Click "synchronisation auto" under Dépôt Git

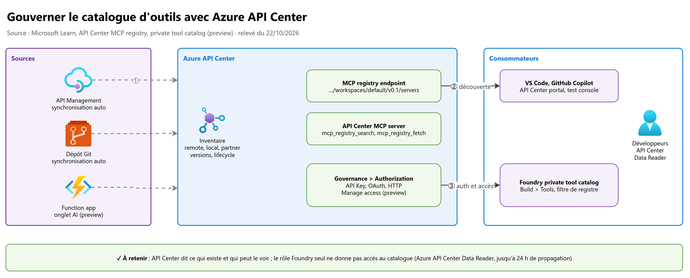(78, 161)
